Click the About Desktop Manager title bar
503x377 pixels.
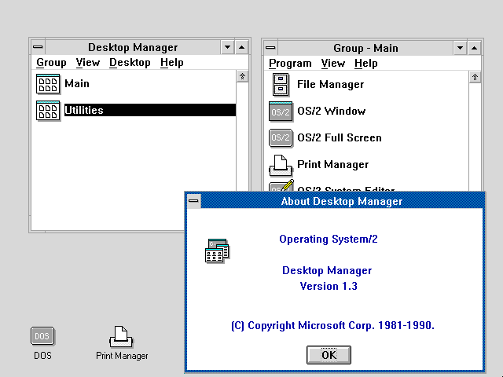pos(342,201)
